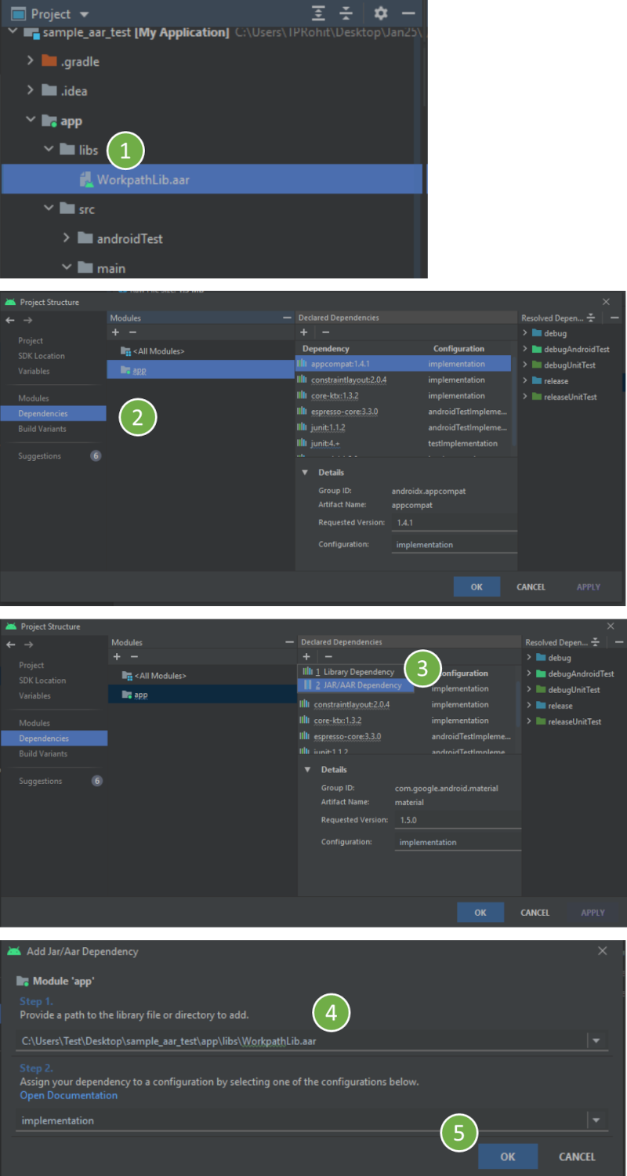Viewport: 627px width, 1176px height.
Task: Click the Collapse All icon in Project panel
Action: pos(346,13)
